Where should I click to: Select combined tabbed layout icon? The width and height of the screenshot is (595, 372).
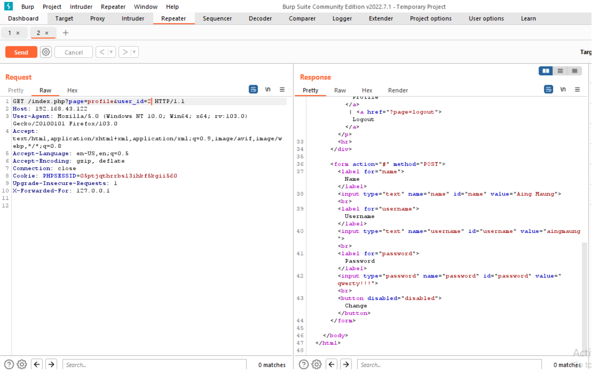click(x=575, y=71)
